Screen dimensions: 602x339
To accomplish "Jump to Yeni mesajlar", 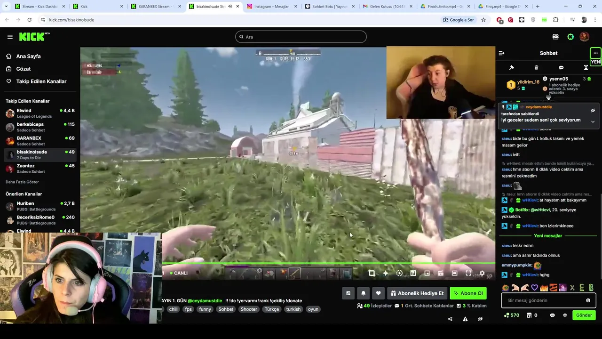I will (548, 236).
